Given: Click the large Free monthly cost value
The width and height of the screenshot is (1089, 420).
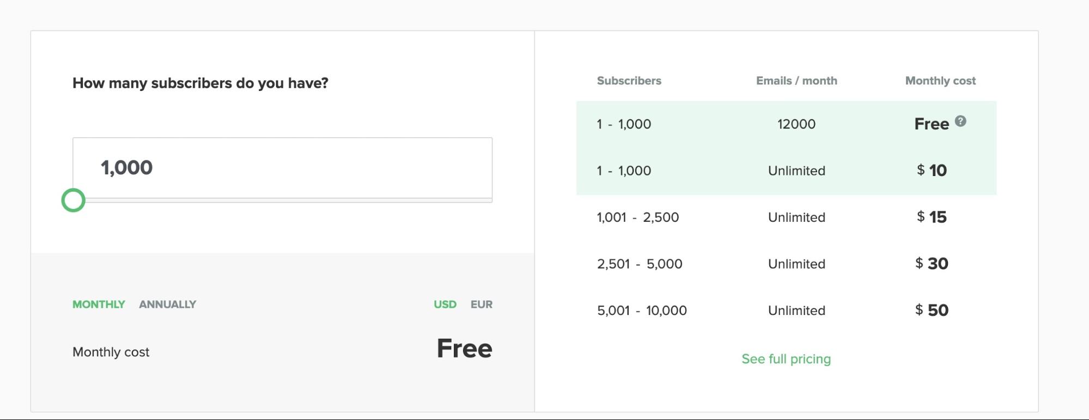Looking at the screenshot, I should [464, 349].
